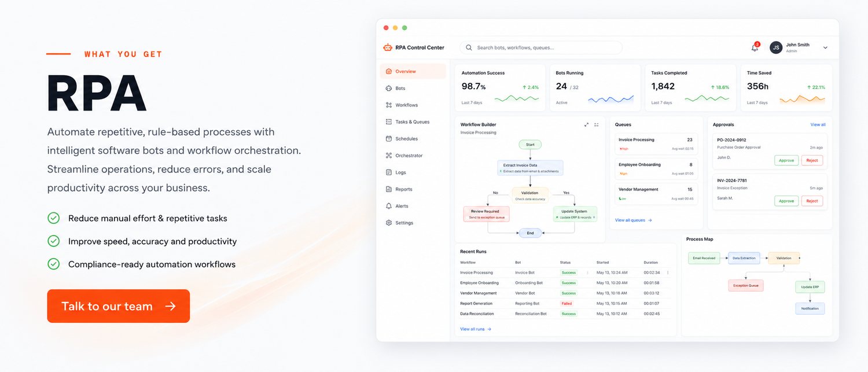
Task: Expand the John Smith account dropdown
Action: point(825,48)
